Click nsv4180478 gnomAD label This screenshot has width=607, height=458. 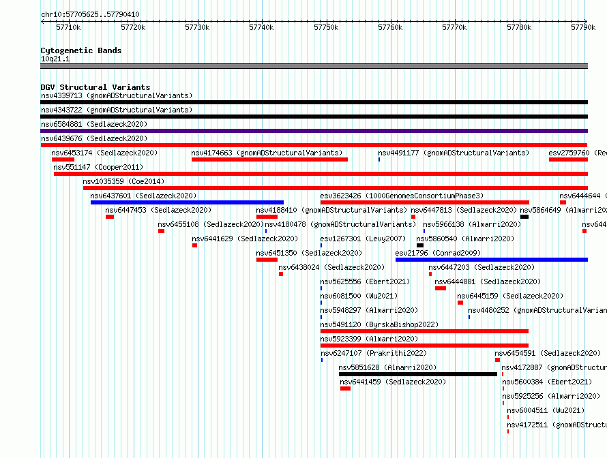(x=340, y=224)
